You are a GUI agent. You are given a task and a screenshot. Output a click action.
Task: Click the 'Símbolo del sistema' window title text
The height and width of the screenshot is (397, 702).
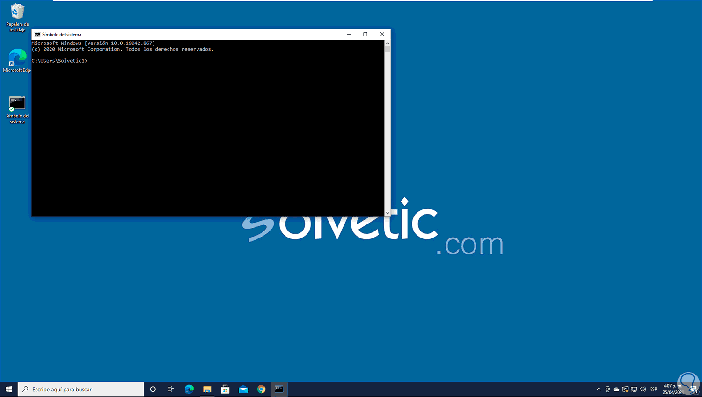click(62, 34)
